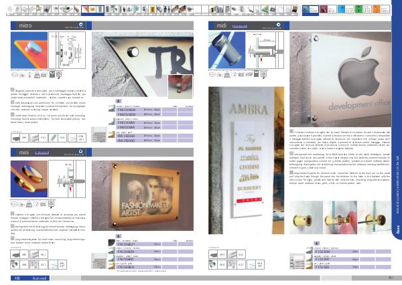Click the 'mini' section header title
The width and height of the screenshot is (402, 285).
(x=24, y=153)
